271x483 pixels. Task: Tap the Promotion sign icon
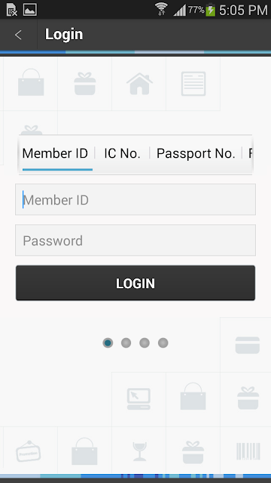[29, 451]
